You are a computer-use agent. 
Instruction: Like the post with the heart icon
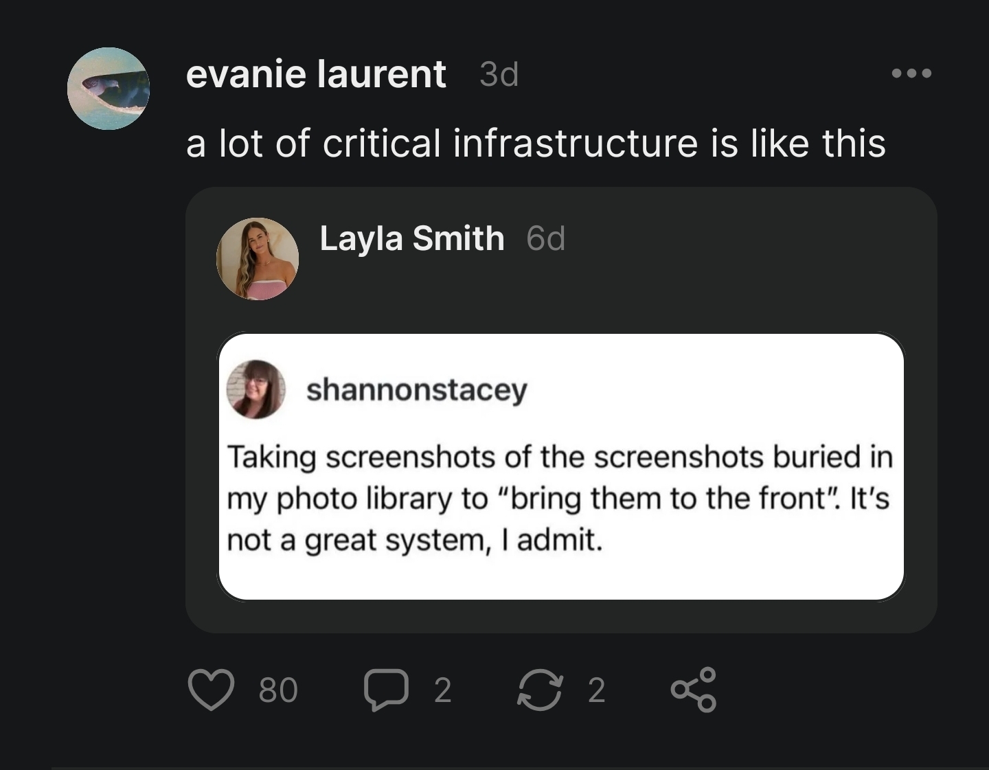[211, 689]
